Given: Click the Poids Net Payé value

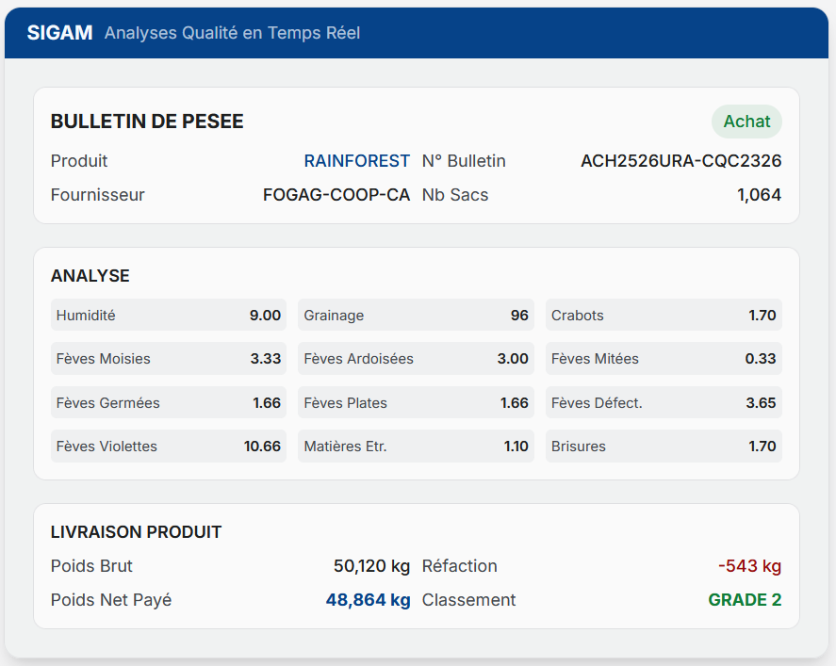Looking at the screenshot, I should 368,600.
